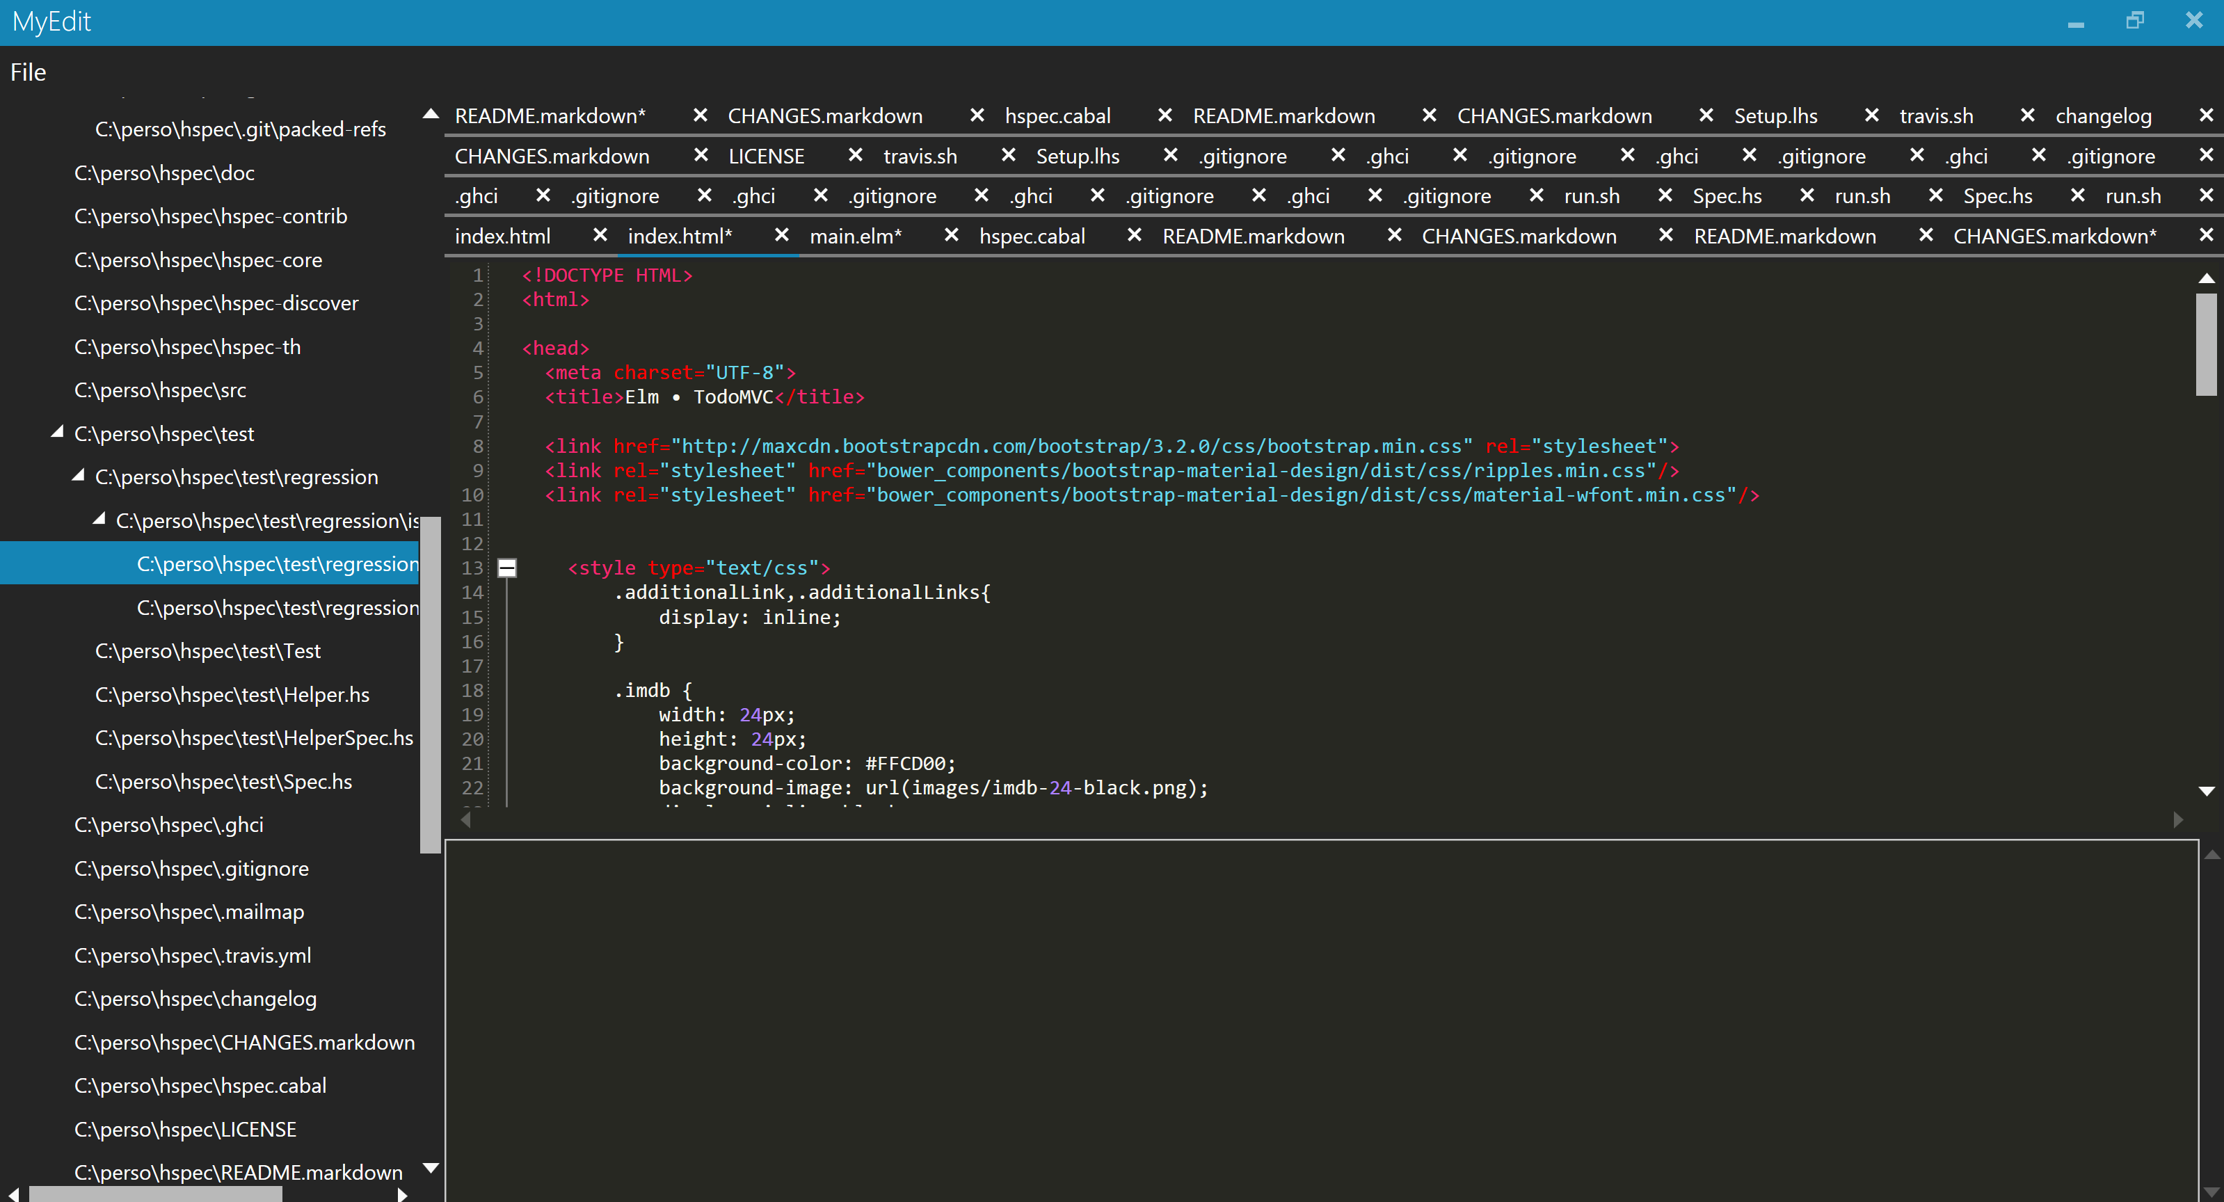
Task: Click the file tree scroll-down arrow
Action: click(431, 1167)
